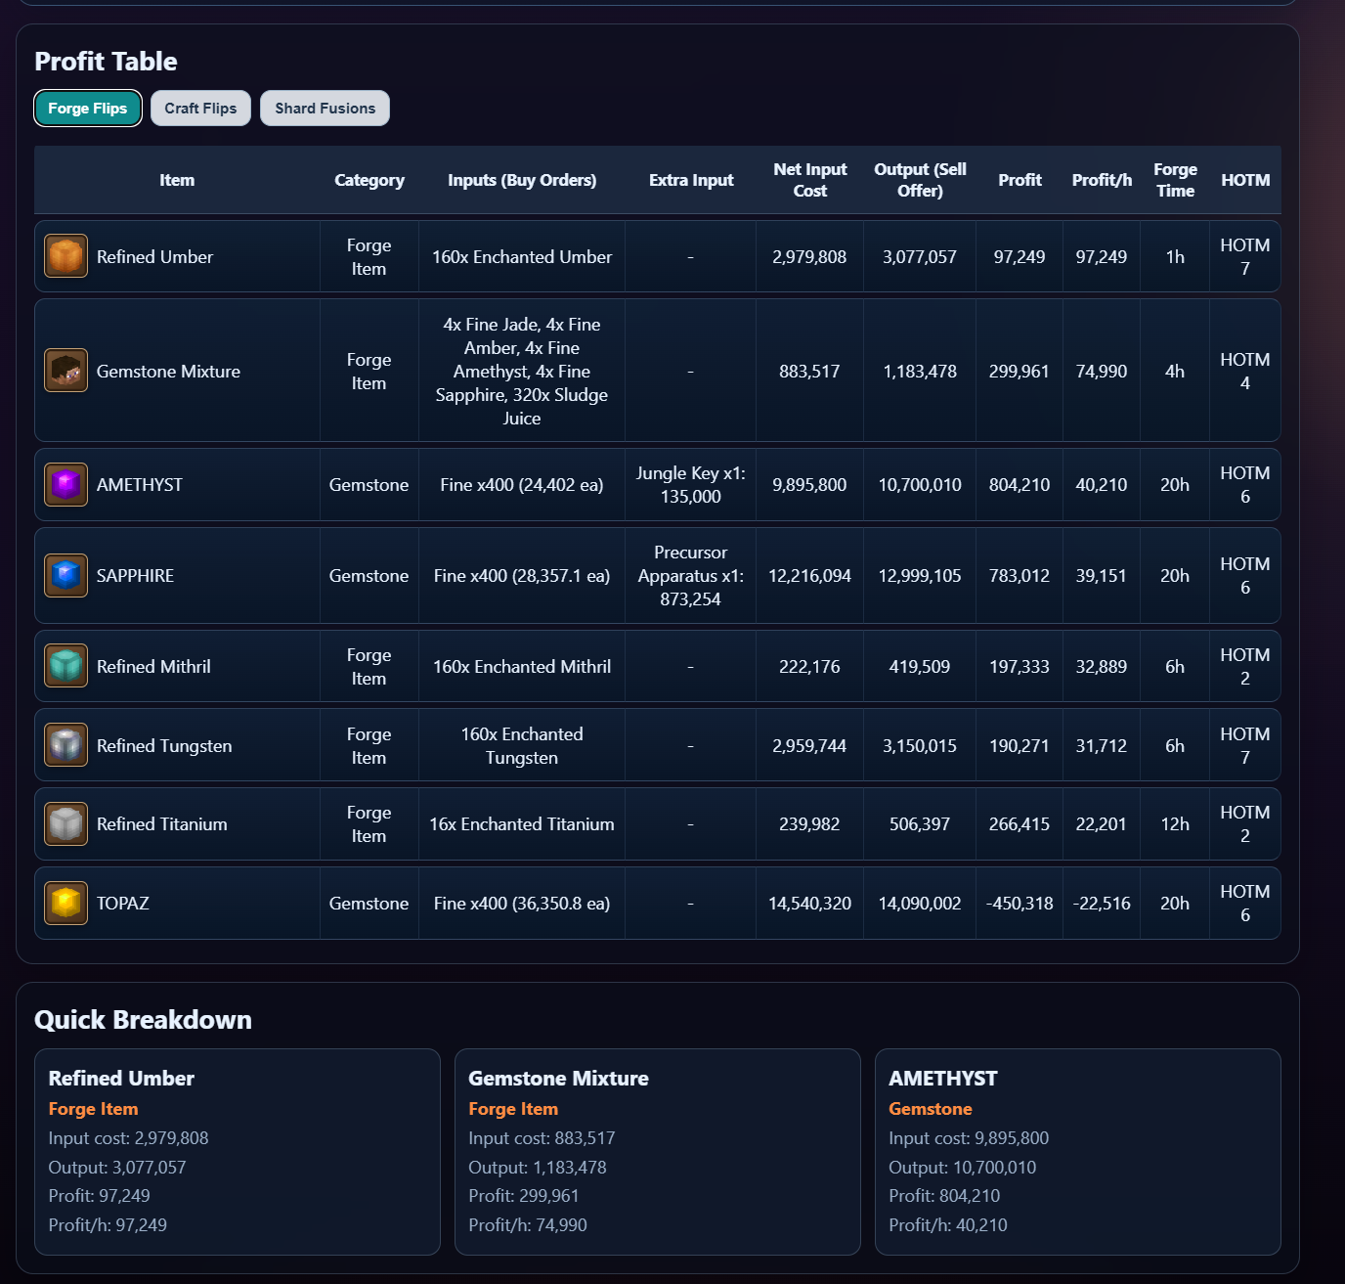This screenshot has width=1345, height=1284.
Task: Click the 74,990 profit/h cell in the Gemstone Mixture row
Action: (1102, 371)
